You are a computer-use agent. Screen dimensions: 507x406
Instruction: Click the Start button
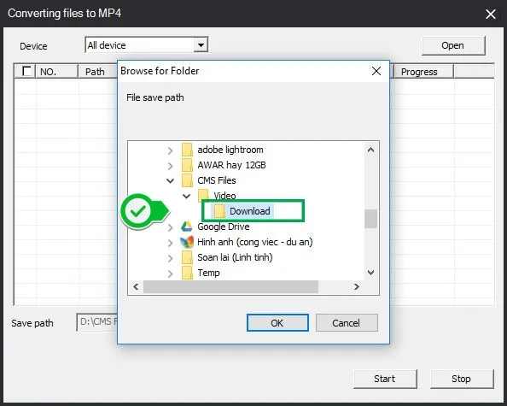click(x=385, y=379)
